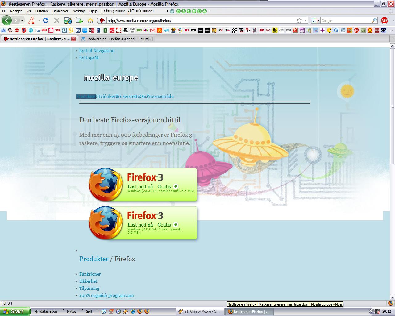This screenshot has height=316, width=395.
Task: Click the Adblock Plus ABP icon
Action: 384,20
